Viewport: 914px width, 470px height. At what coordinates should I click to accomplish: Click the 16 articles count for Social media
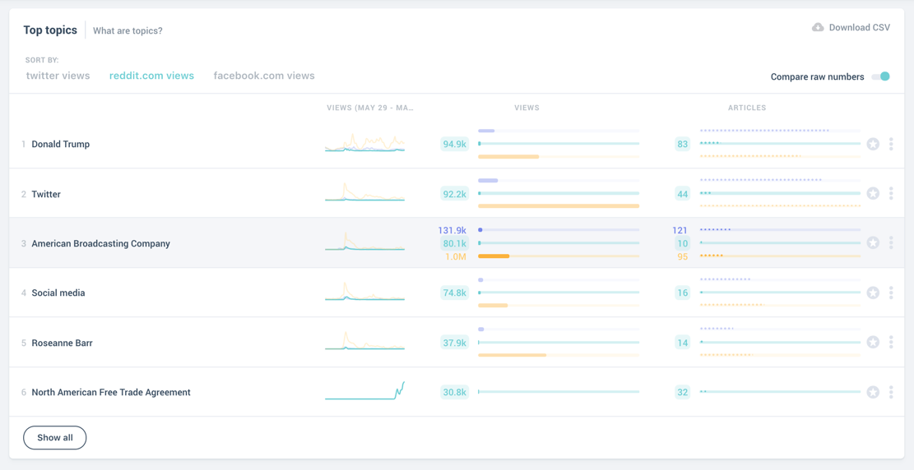tap(683, 293)
